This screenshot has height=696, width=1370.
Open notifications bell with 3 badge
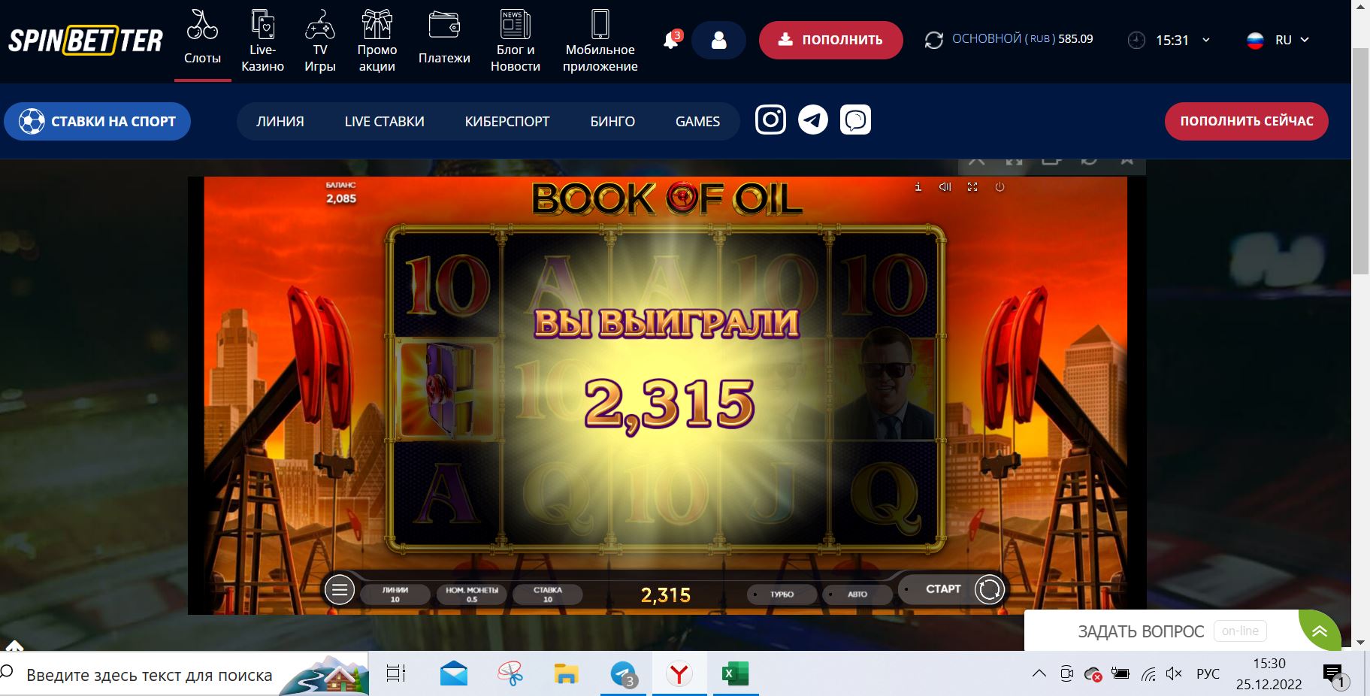click(672, 40)
